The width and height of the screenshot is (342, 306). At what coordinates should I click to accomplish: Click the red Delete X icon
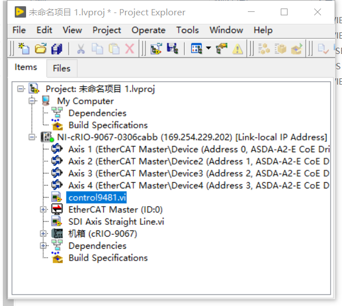[130, 48]
